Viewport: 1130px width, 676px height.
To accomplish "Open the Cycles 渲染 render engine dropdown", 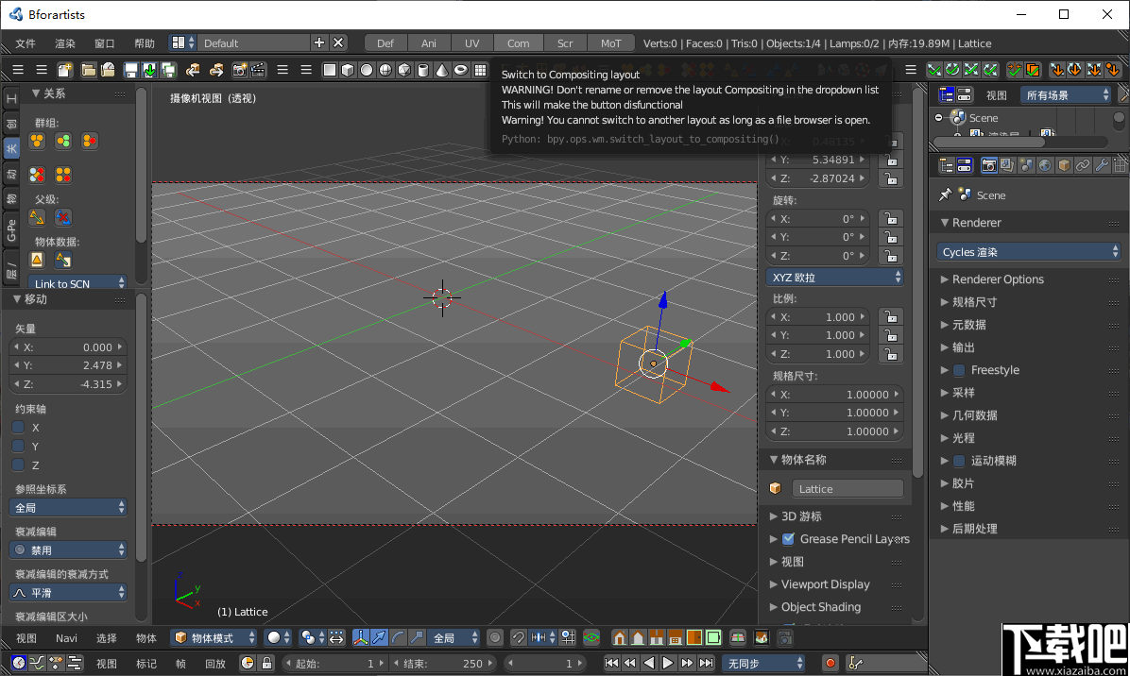I will click(1028, 251).
